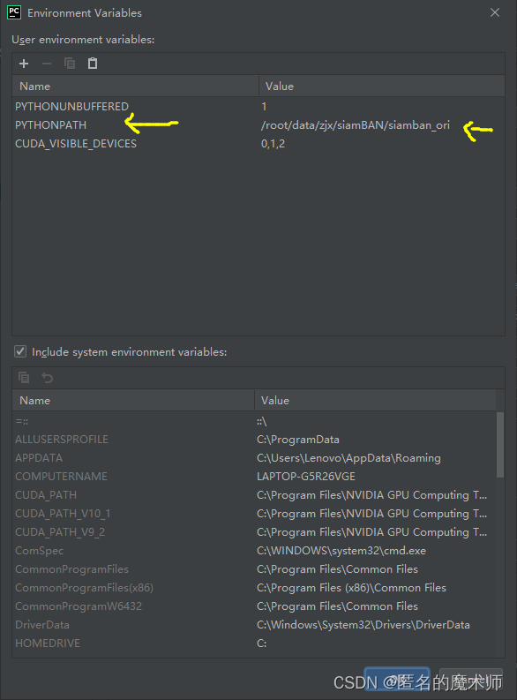Select ComSpec system variable
Image resolution: width=517 pixels, height=700 pixels.
click(x=39, y=551)
